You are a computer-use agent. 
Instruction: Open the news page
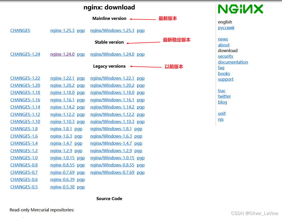coord(223,39)
